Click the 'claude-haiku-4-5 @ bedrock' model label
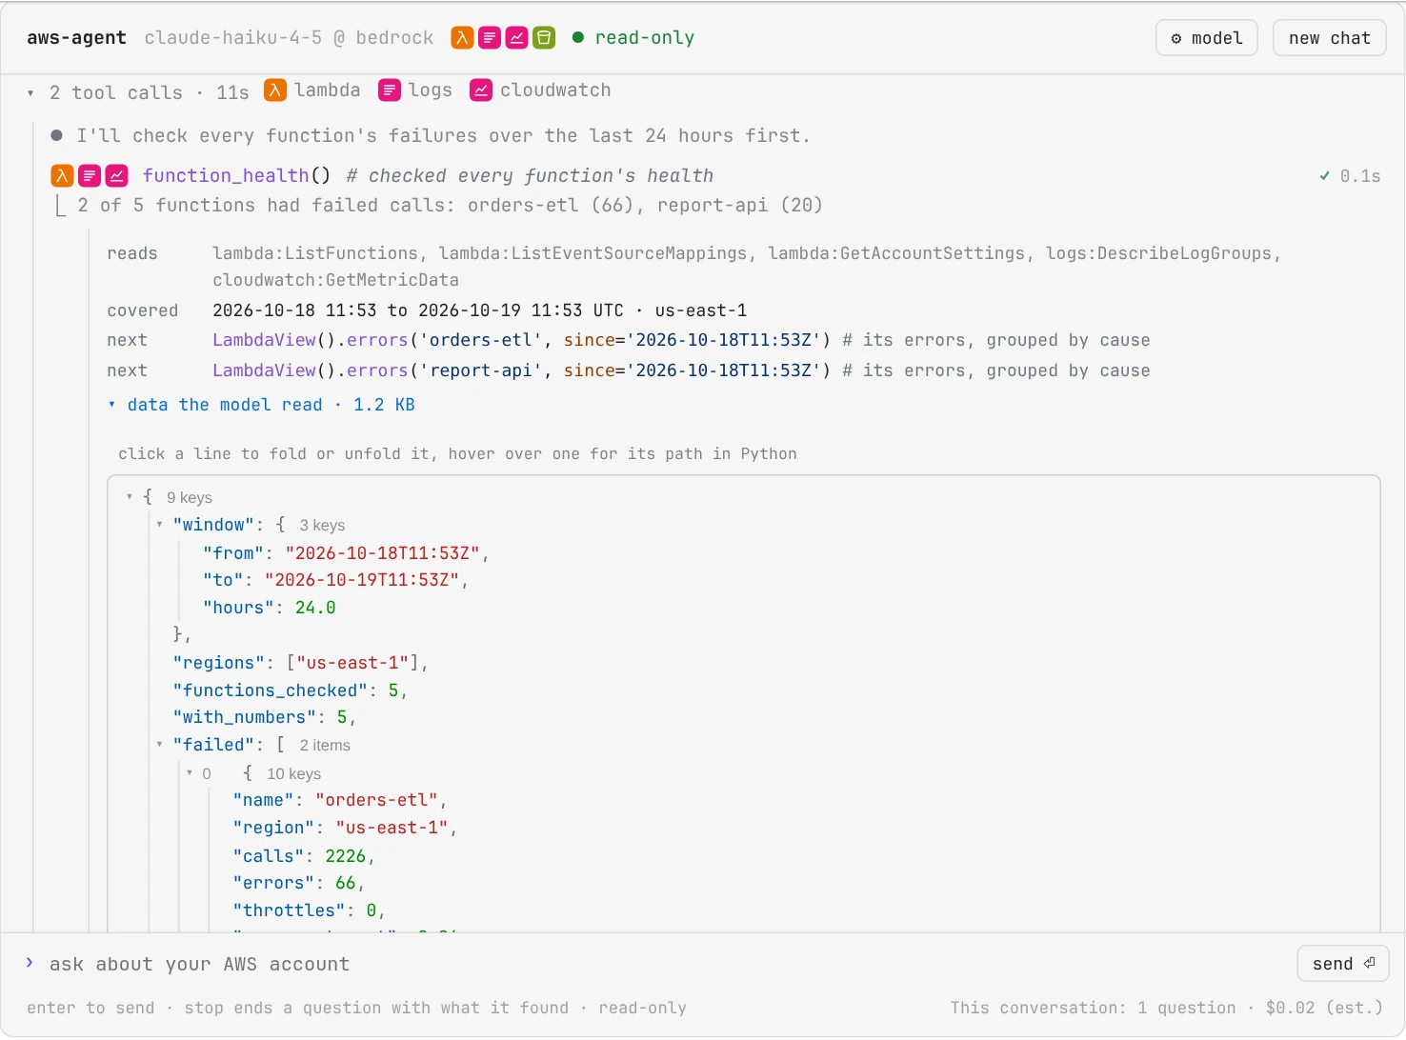The width and height of the screenshot is (1406, 1040). click(x=289, y=38)
